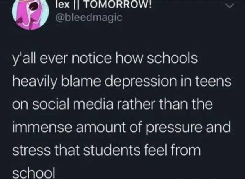Image resolution: width=245 pixels, height=179 pixels.
Task: Click the word 'amount' in the tweet
Action: click(x=101, y=128)
